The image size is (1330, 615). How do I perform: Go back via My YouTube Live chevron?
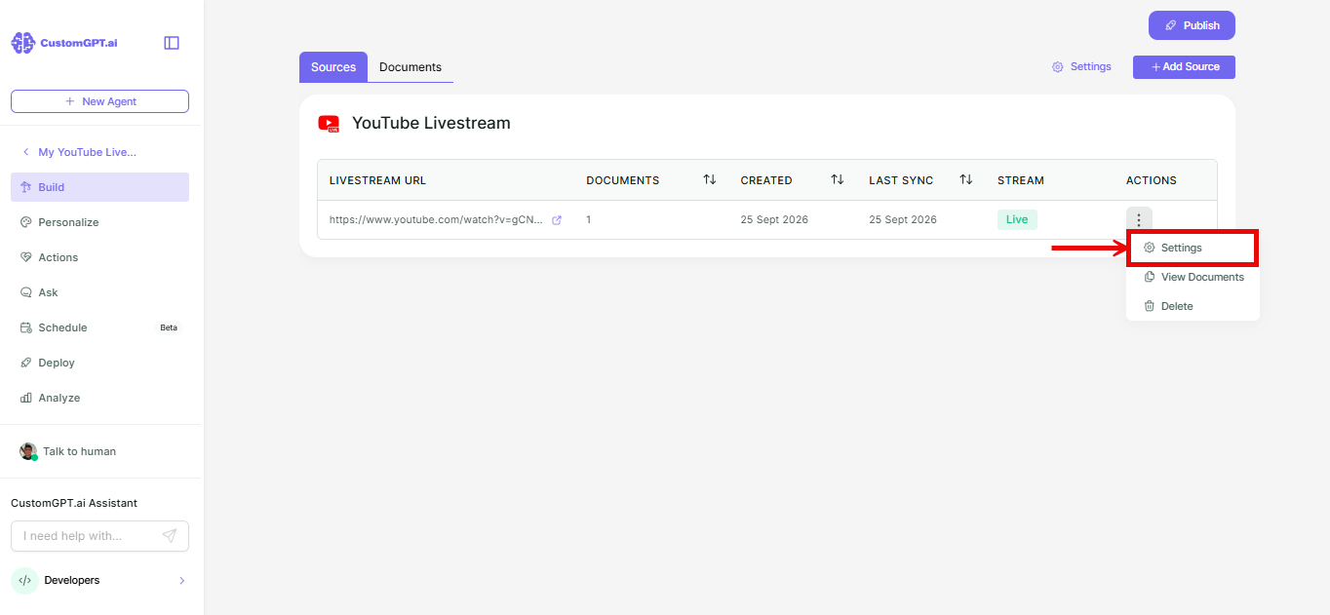tap(25, 152)
